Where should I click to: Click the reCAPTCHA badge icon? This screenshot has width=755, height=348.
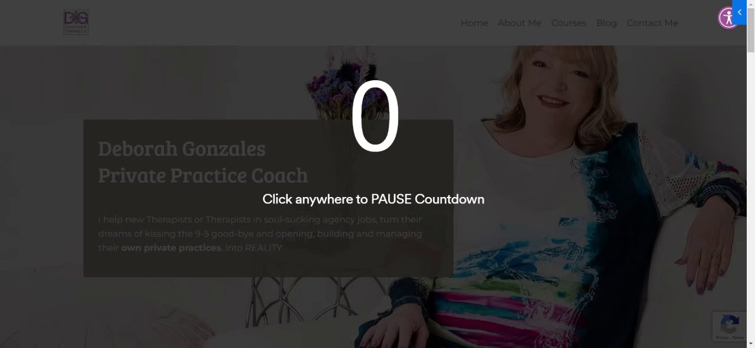point(730,324)
